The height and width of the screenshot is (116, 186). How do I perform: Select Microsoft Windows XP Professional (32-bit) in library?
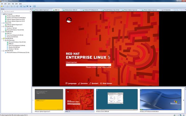pyautogui.click(x=18, y=52)
